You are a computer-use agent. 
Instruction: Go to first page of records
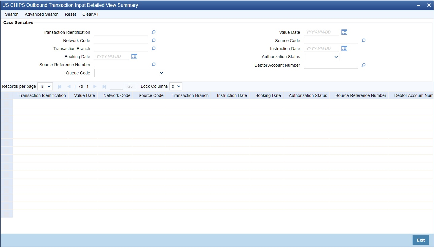click(x=59, y=87)
